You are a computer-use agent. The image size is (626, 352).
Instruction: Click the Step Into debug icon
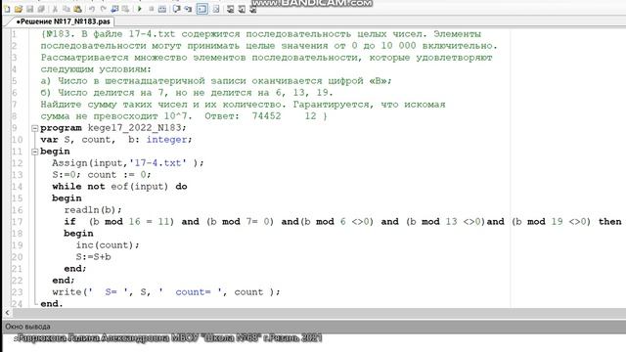click(188, 9)
